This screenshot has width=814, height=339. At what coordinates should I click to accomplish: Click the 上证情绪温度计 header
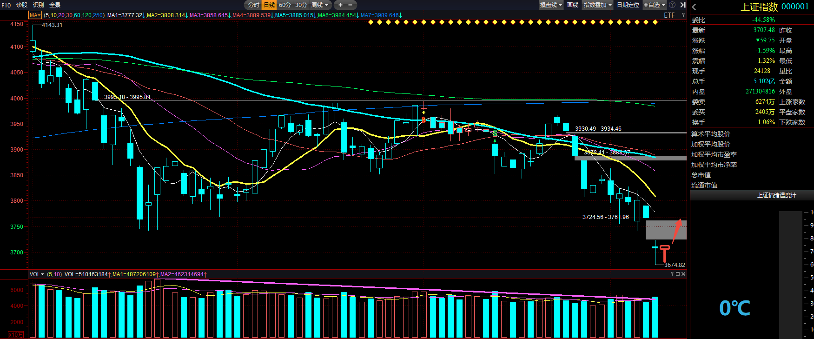point(776,195)
